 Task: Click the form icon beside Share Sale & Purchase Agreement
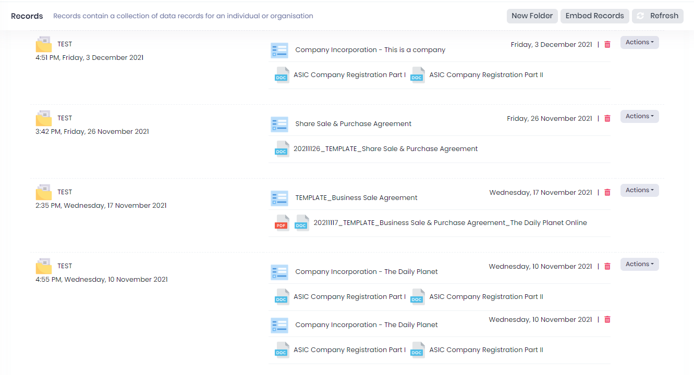(279, 124)
